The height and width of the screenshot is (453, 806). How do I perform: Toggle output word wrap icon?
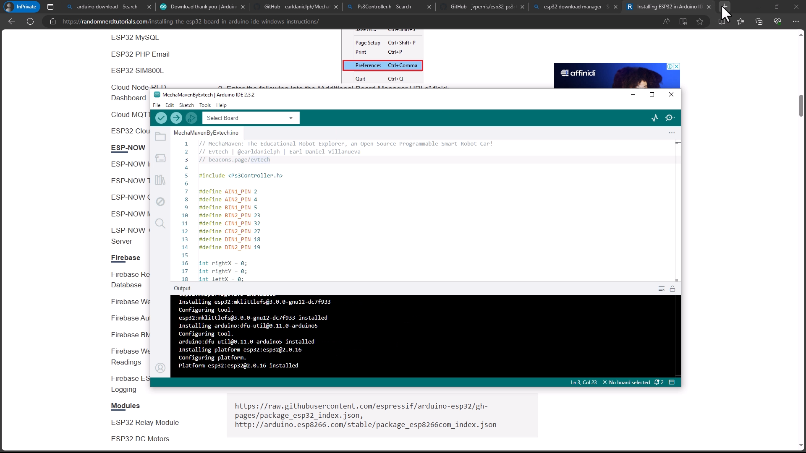coord(662,289)
